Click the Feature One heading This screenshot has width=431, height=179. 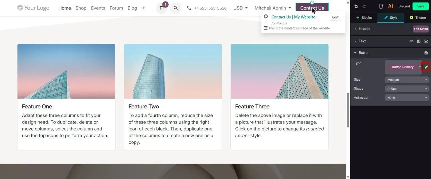pos(37,106)
